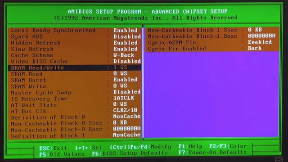Select the Video BIOS Cache setting label
This screenshot has width=288, height=162.
39,61
